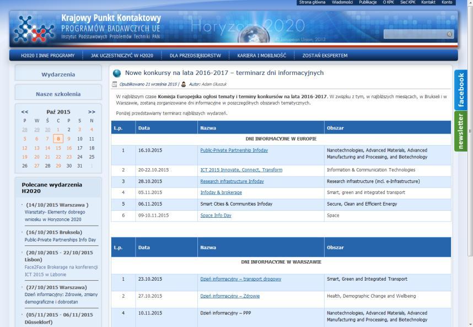Open Dzień informacyjny – Zdrowie link
Viewport: 473px width, 327px height.
(x=230, y=296)
